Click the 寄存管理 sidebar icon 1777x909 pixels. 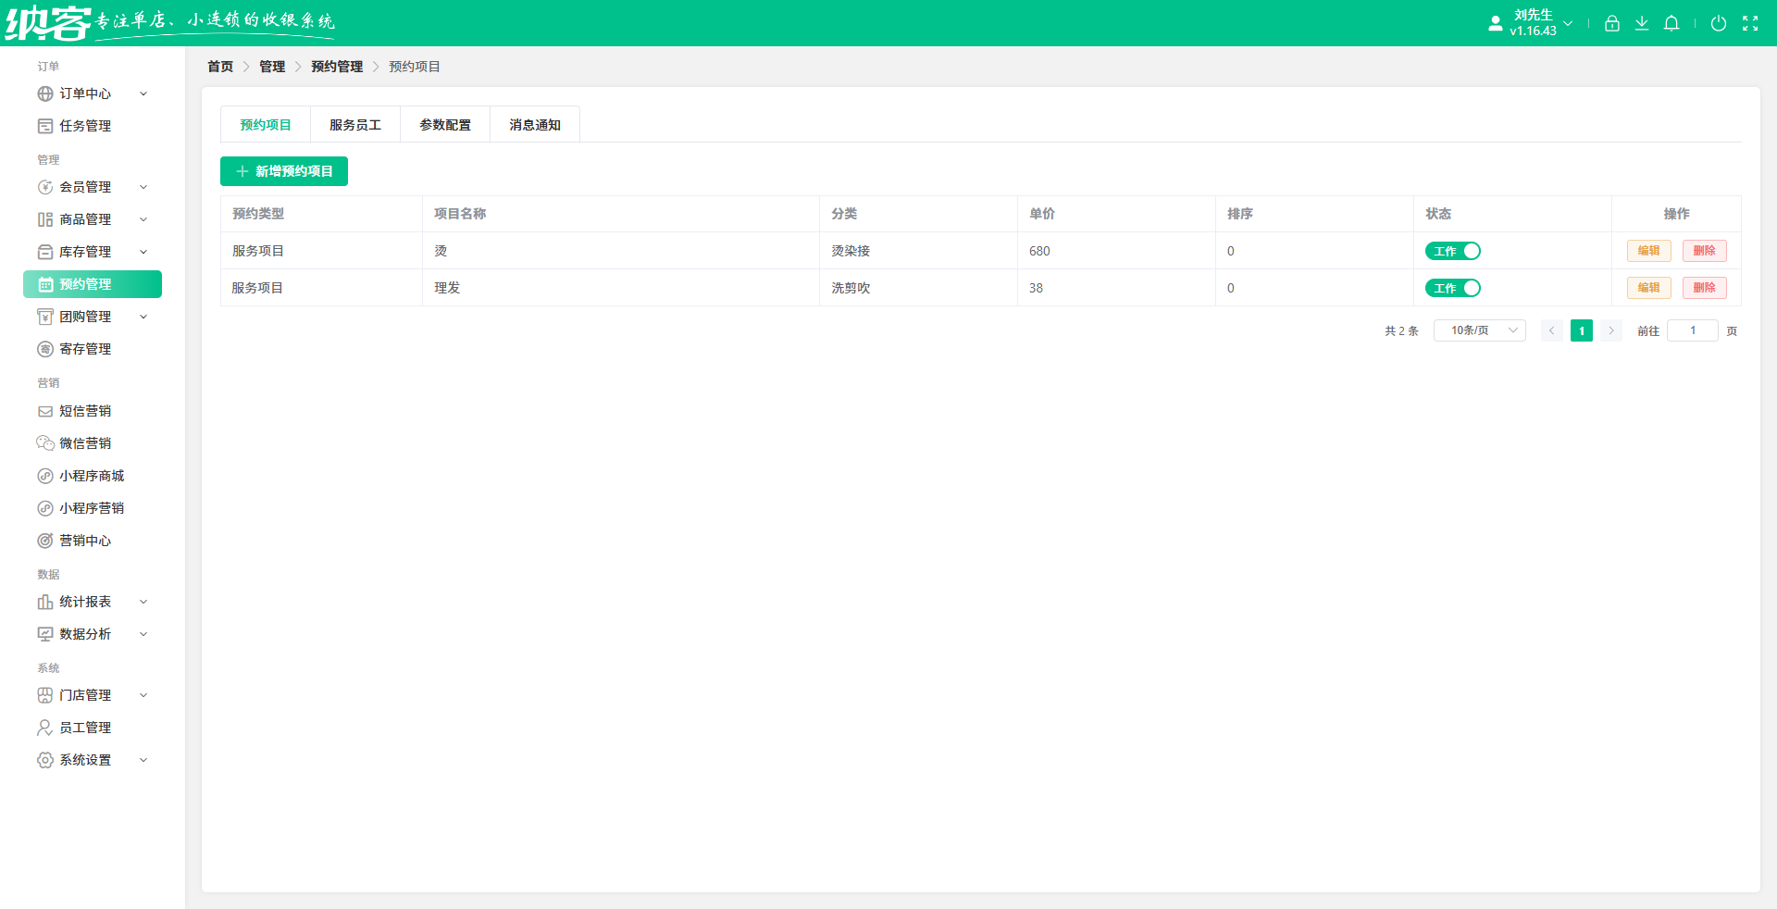click(x=44, y=349)
